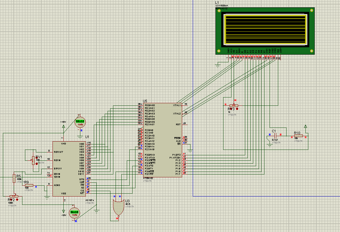The image size is (340, 232).
Task: Click the 1k value under RV3
Action: [229, 112]
